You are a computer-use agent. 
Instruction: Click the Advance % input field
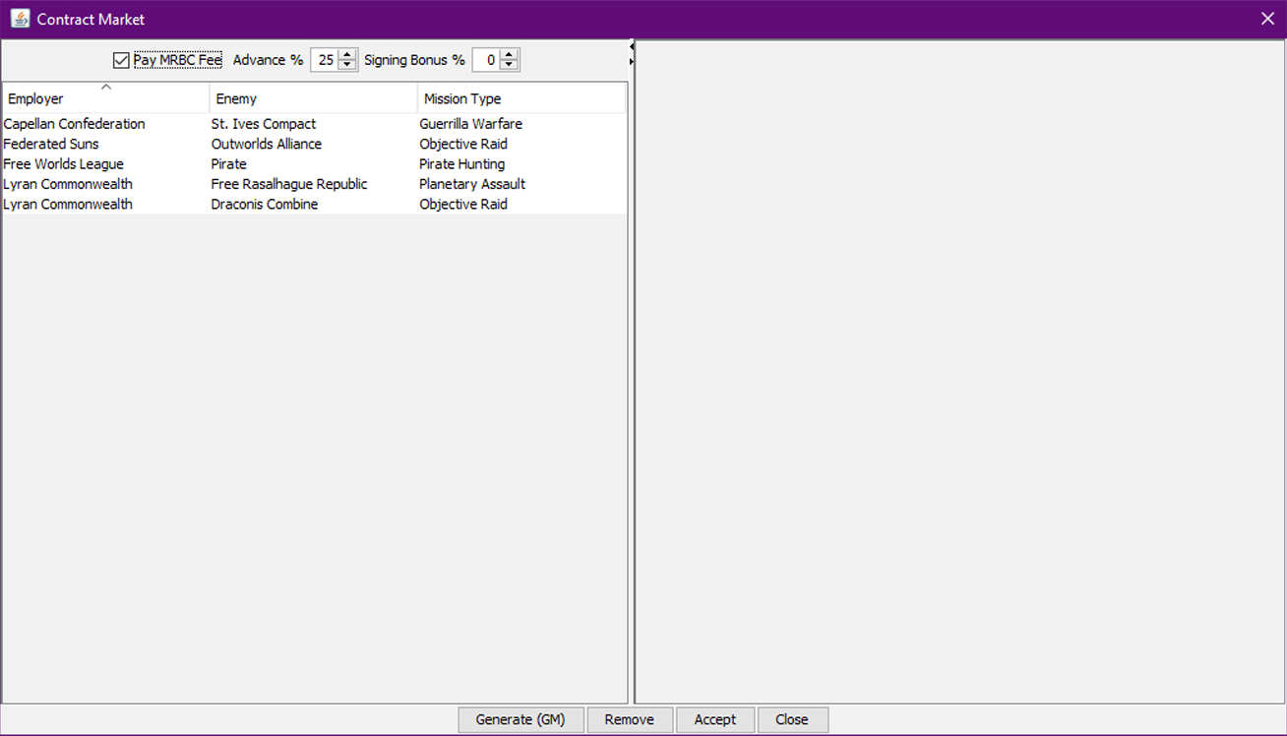[325, 61]
